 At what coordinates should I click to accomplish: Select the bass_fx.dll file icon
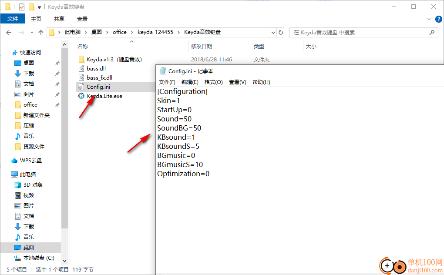(81, 77)
